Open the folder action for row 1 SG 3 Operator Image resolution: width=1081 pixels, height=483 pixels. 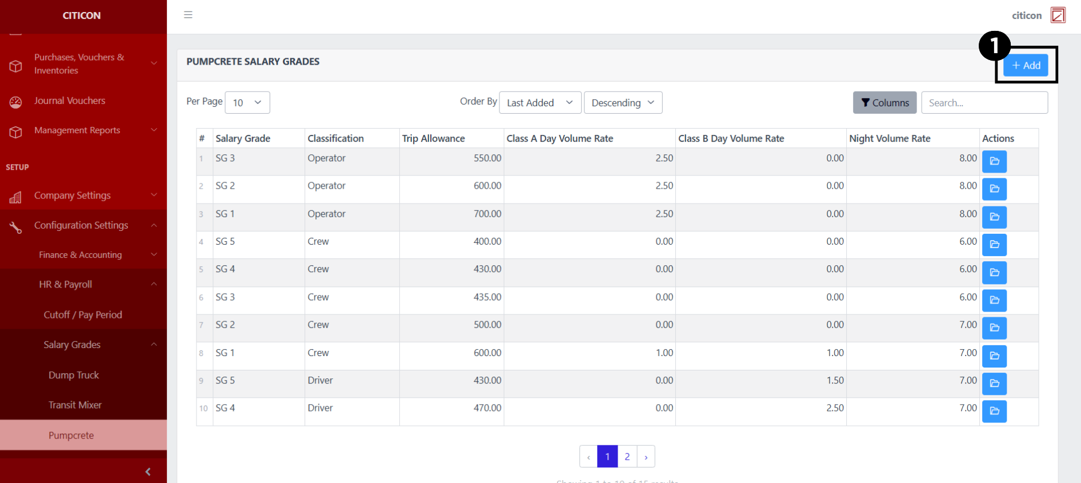click(x=994, y=161)
